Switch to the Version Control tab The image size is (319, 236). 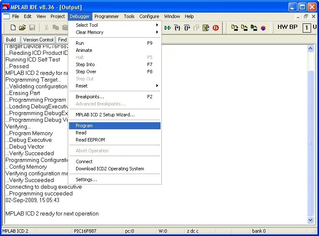pos(38,39)
